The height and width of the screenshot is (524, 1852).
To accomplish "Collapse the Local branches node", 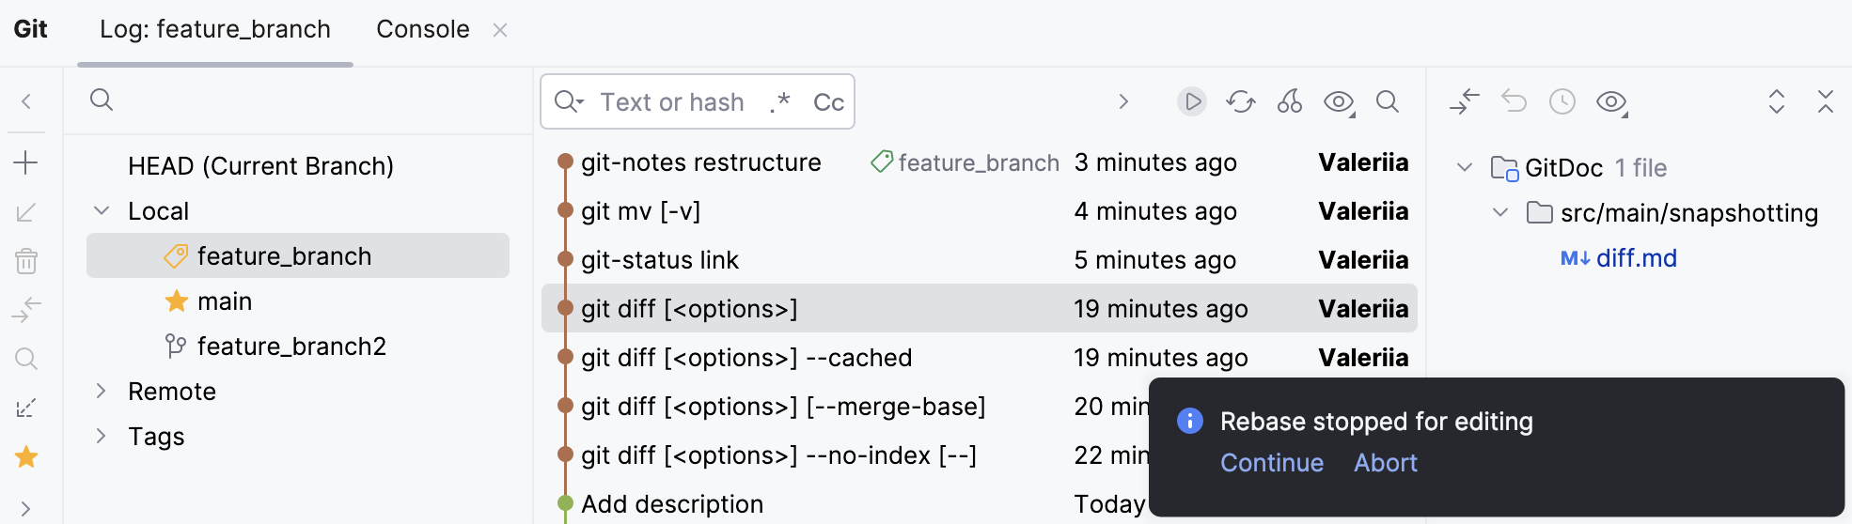I will pos(102,211).
